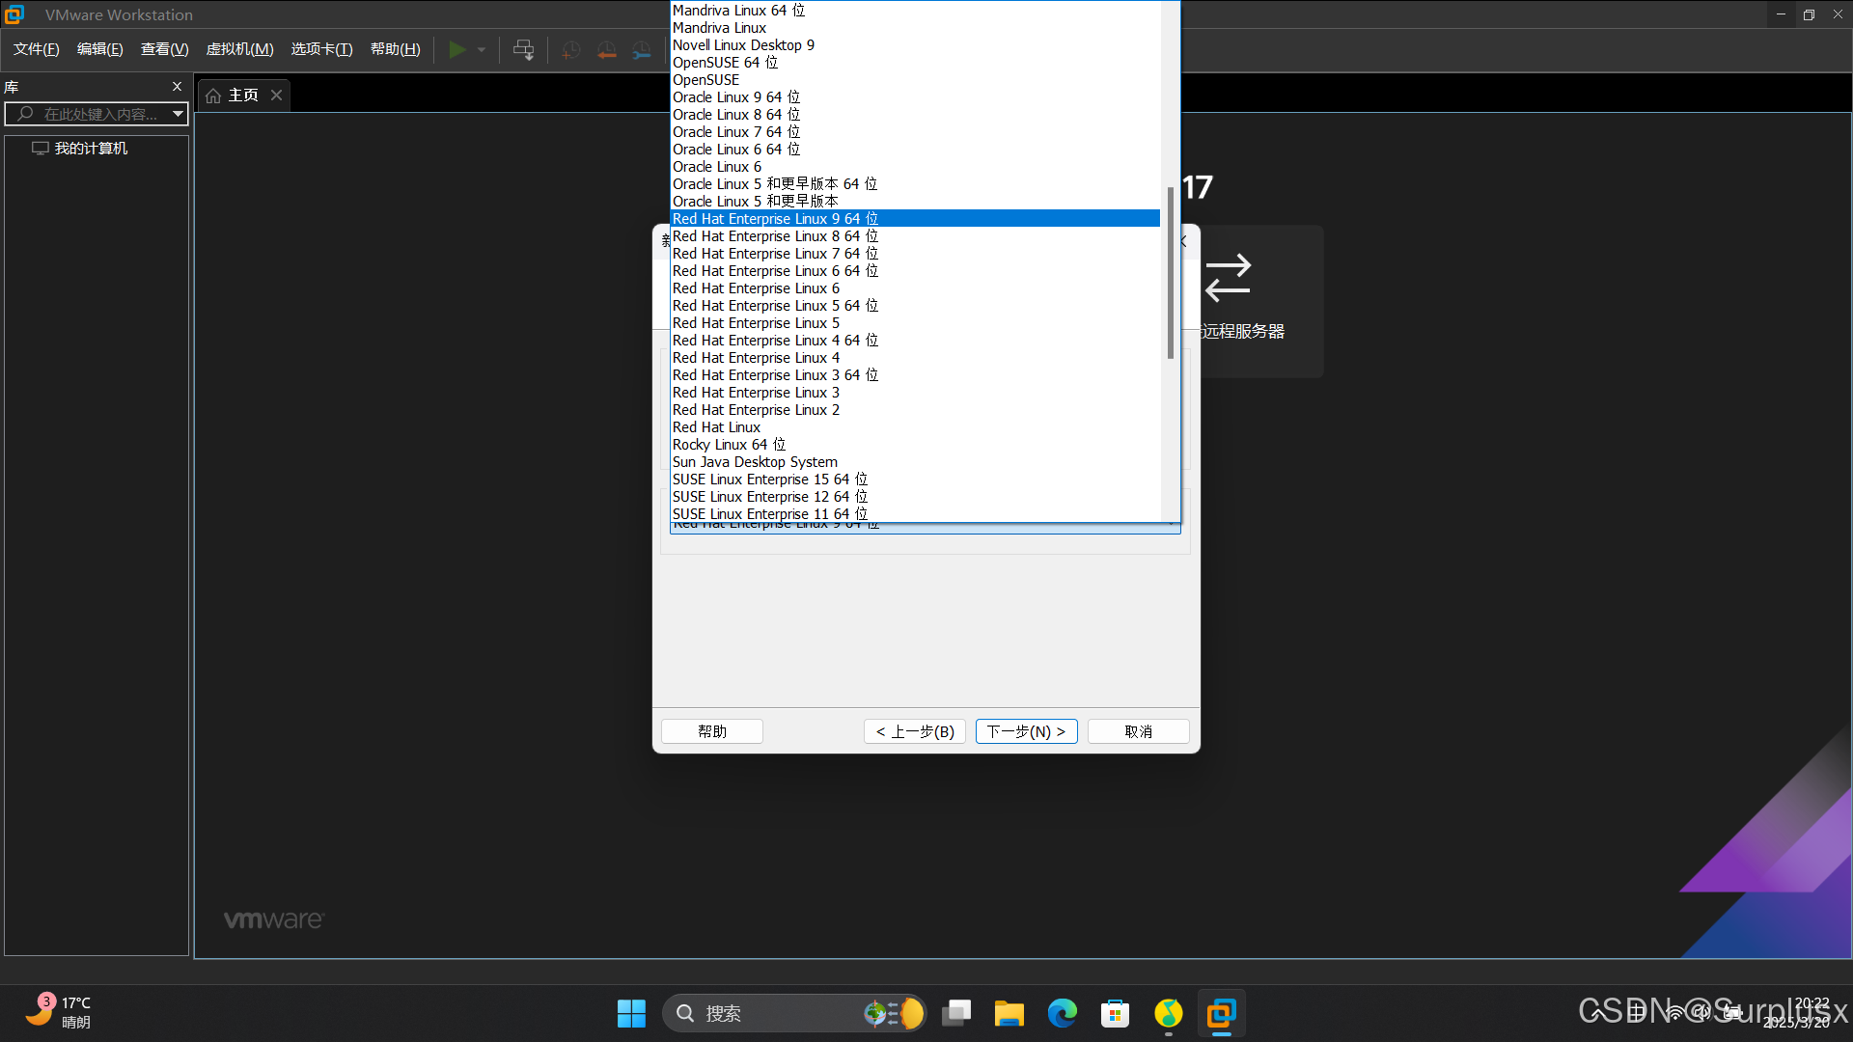
Task: Expand the power options dropdown arrow
Action: pyautogui.click(x=482, y=49)
